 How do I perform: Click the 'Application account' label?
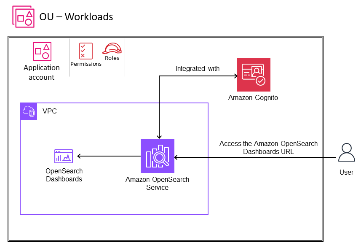point(42,73)
